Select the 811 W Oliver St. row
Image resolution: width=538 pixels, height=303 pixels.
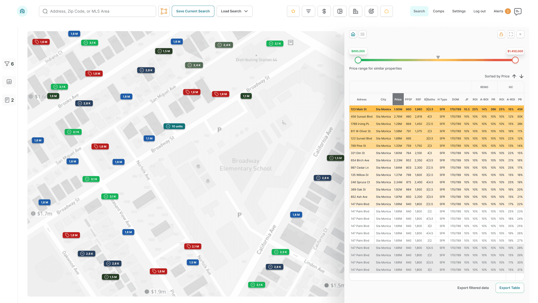pos(437,131)
